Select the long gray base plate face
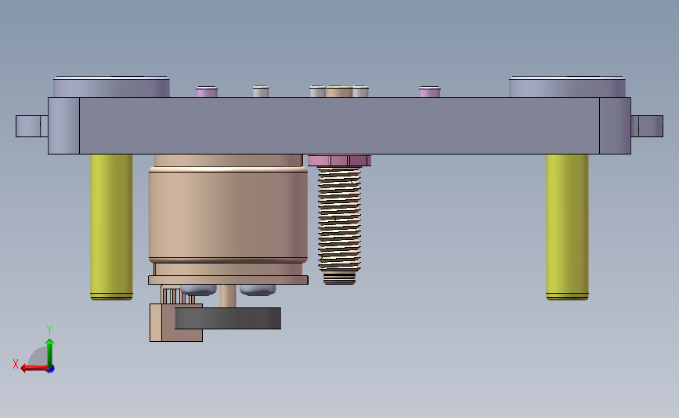 (340, 125)
